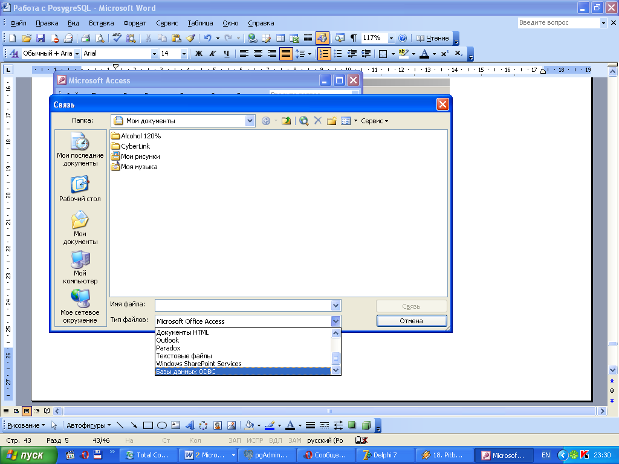
Task: Open the font name Arial dropdown
Action: (x=154, y=54)
